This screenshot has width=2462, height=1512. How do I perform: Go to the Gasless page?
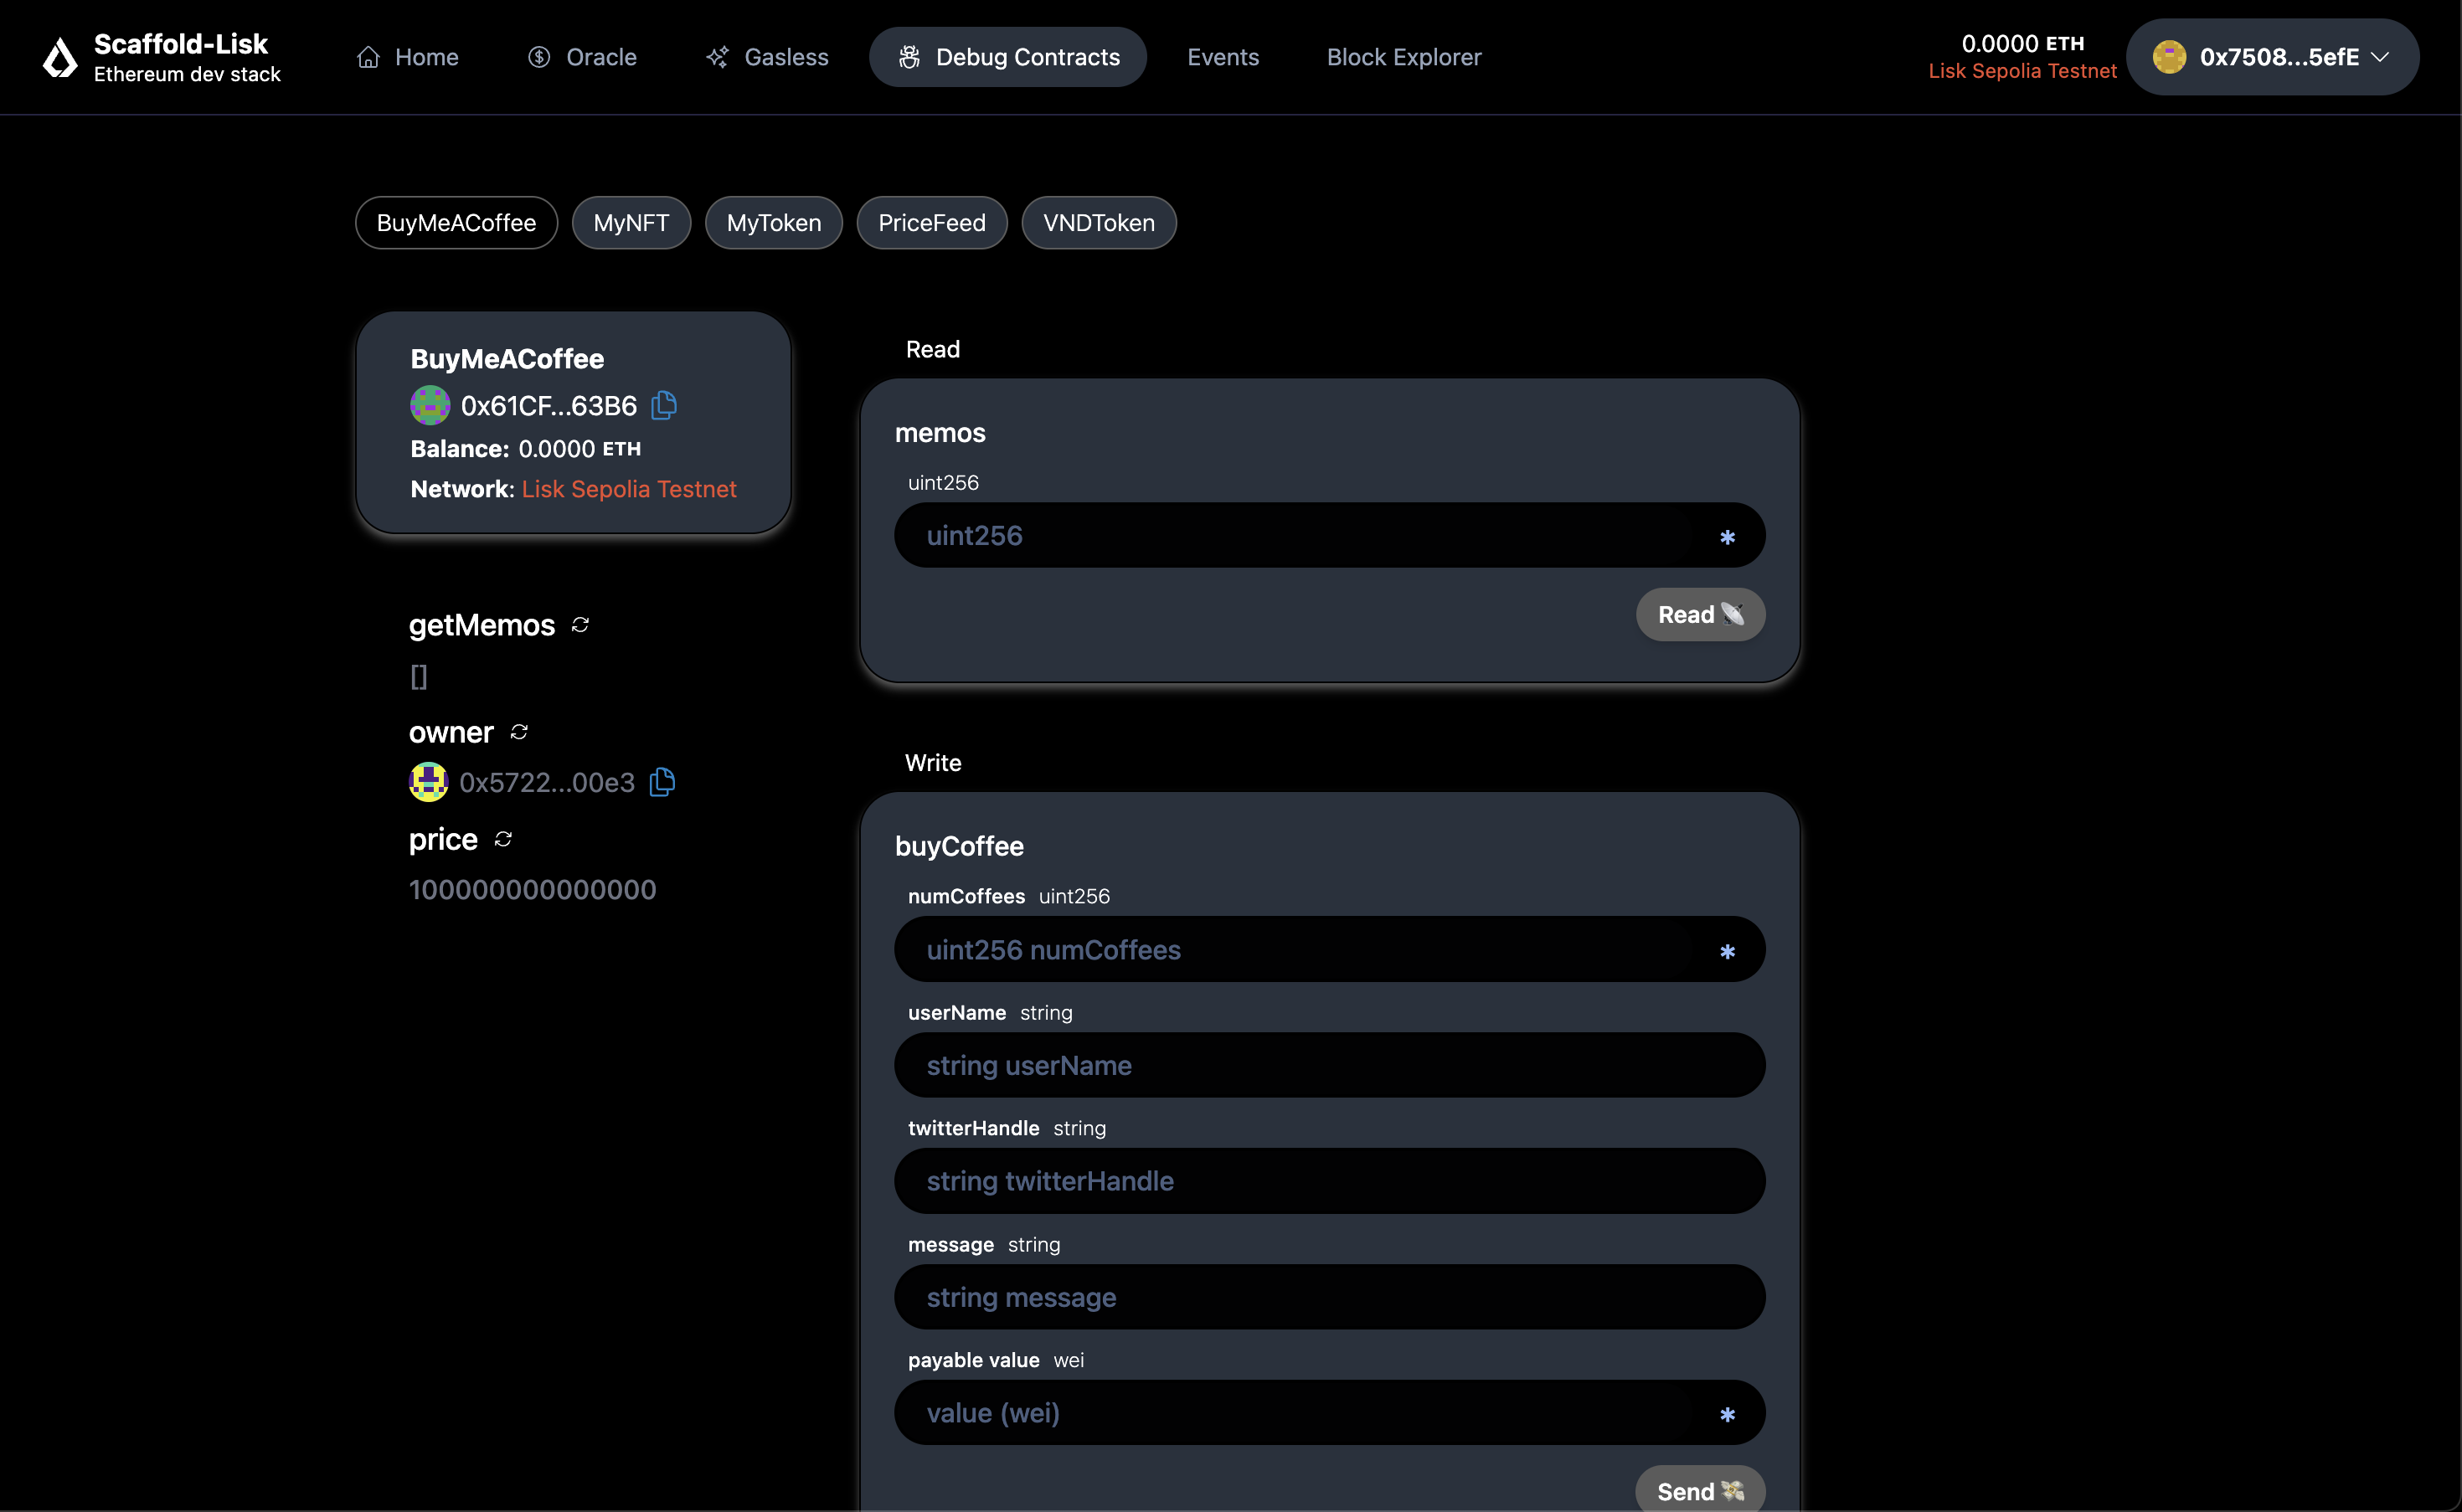pos(767,57)
